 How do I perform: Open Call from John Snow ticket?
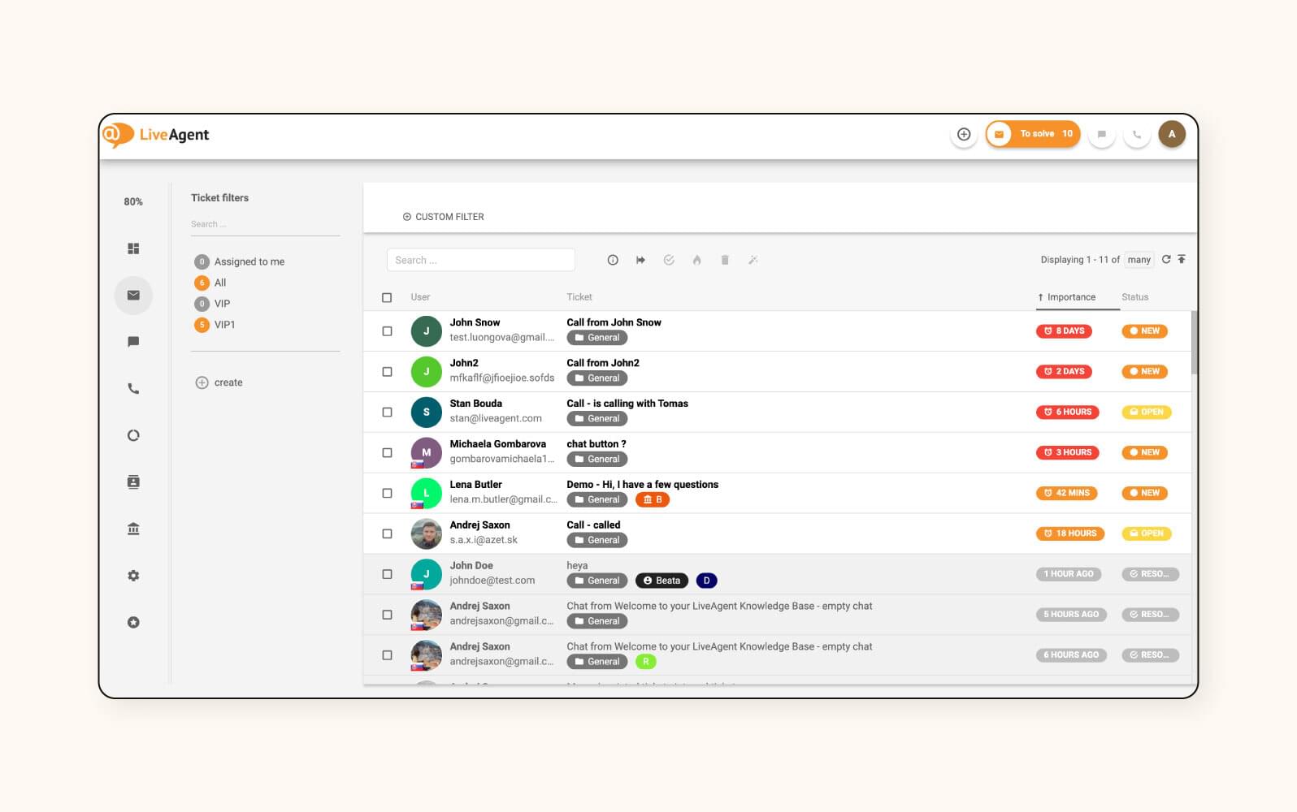pos(614,322)
